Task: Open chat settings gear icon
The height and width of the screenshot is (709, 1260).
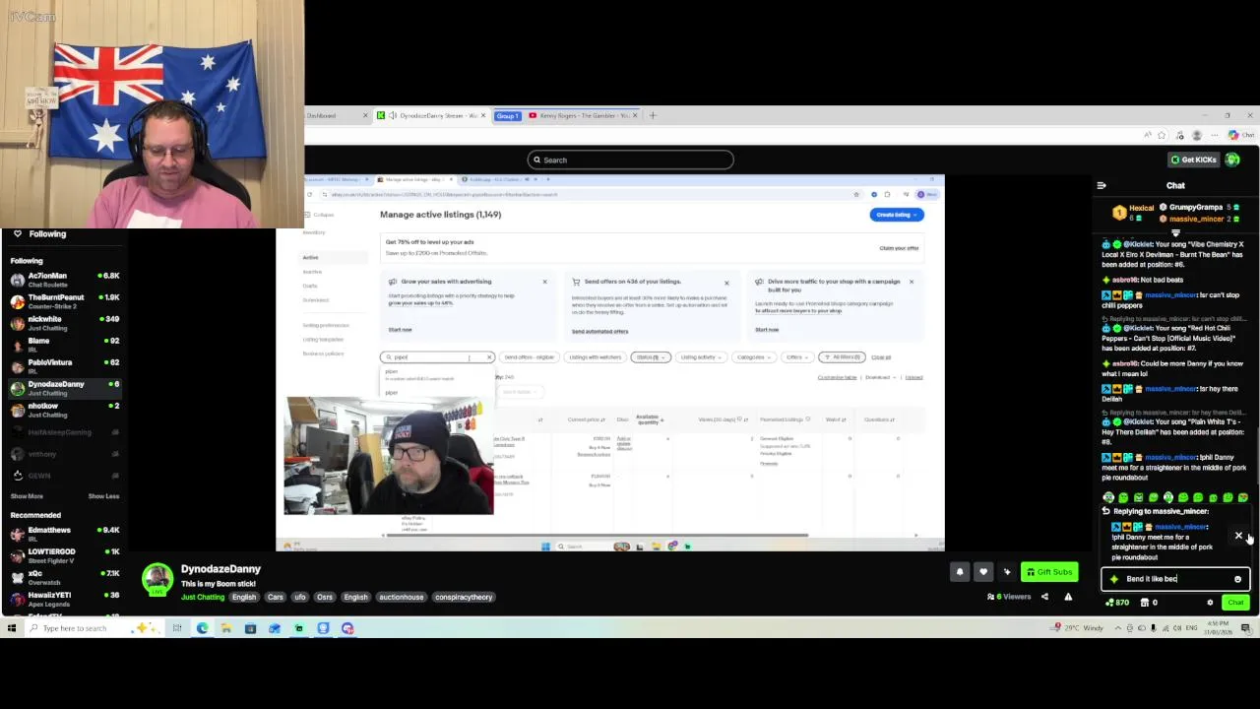Action: [1211, 603]
